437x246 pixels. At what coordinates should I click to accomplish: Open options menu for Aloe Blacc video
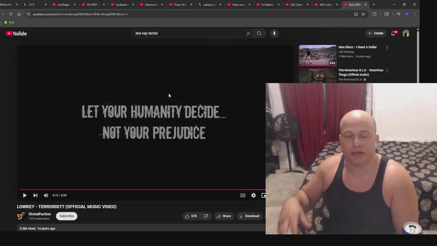(387, 47)
